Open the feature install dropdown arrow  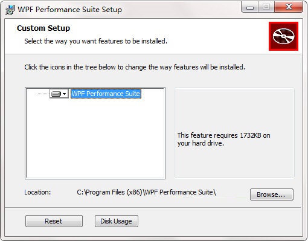coord(65,94)
